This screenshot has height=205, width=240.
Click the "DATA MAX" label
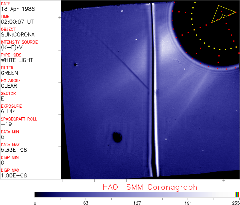click(10, 145)
